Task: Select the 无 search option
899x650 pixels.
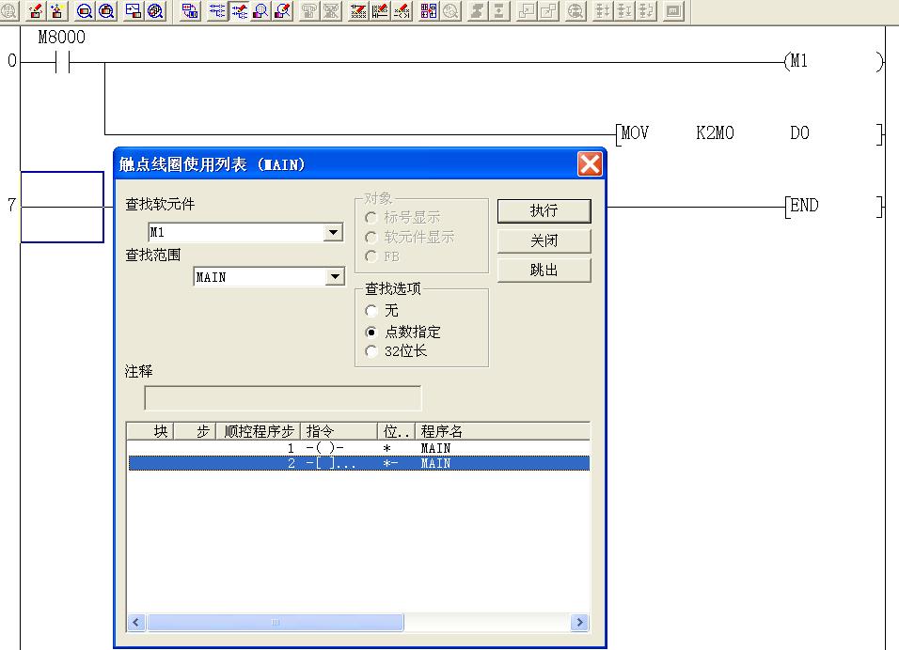Action: click(x=372, y=311)
